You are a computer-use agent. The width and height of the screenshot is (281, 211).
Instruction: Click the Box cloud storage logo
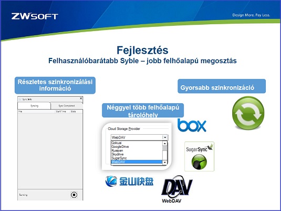click(x=192, y=125)
